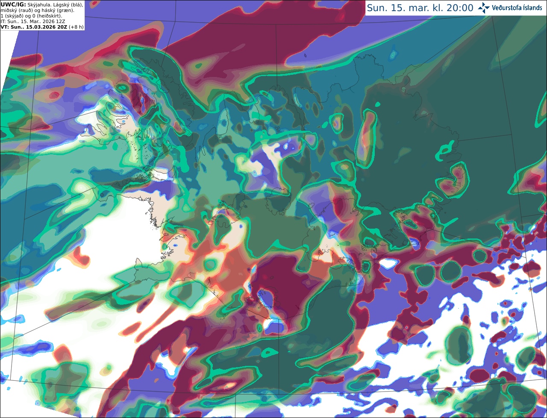Click legend line 'miðský (rauð) og háský (græn).'

pyautogui.click(x=37, y=10)
